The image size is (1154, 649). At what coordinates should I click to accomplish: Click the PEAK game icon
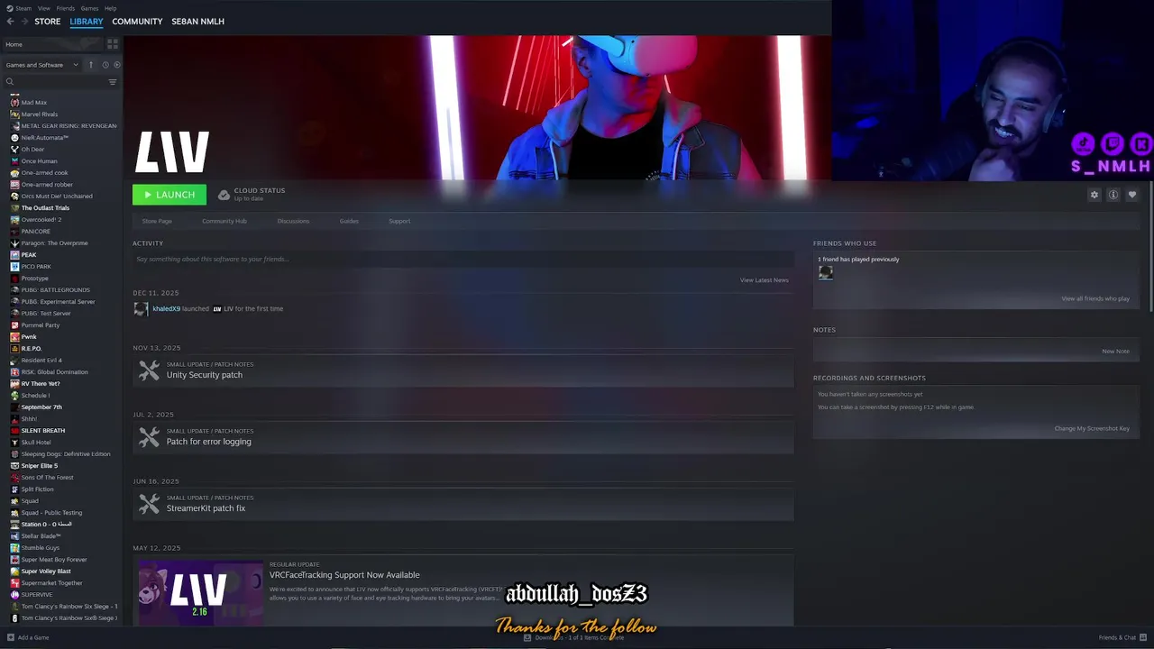click(x=14, y=255)
